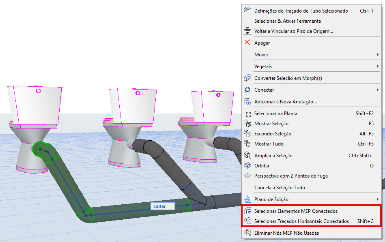This screenshot has width=385, height=242.
Task: Click the Eliminar Nós MEP icon
Action: (x=247, y=233)
